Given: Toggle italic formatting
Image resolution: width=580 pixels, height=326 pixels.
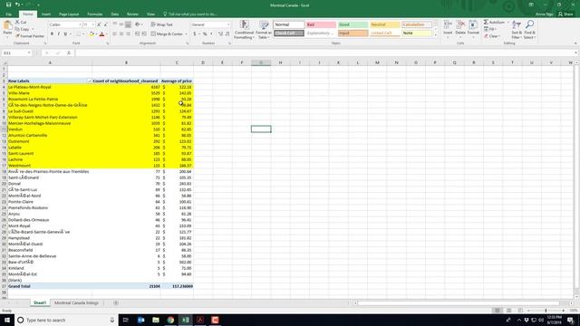Looking at the screenshot, I should (x=58, y=34).
